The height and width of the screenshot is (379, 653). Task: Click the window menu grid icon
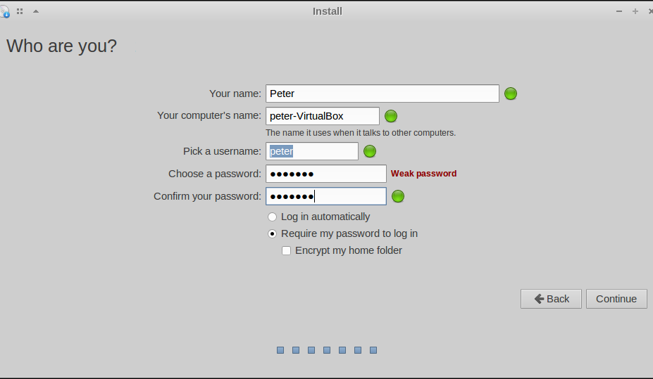click(x=20, y=11)
